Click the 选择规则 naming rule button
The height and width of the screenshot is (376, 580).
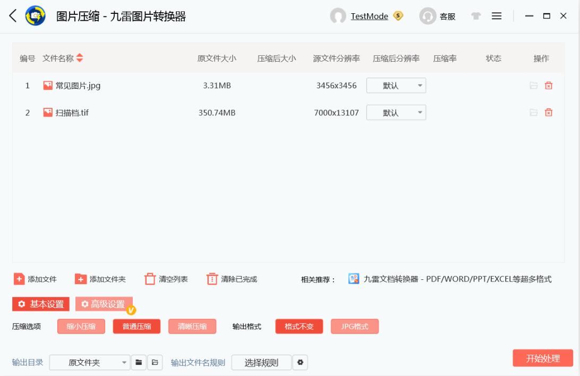[x=261, y=362]
